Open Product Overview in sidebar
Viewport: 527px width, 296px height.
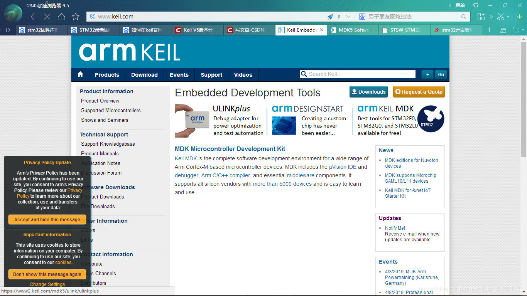tap(100, 101)
